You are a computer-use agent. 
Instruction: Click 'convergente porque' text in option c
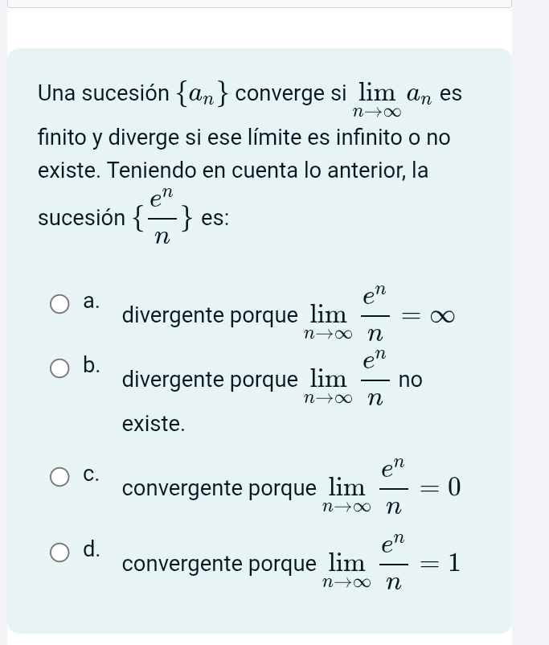click(x=219, y=489)
